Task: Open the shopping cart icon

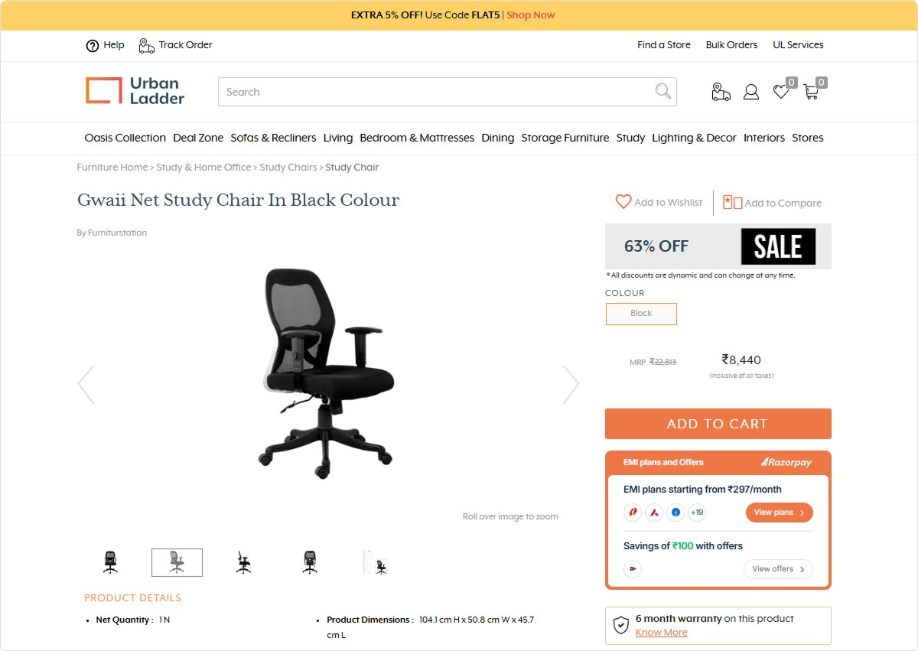Action: (x=811, y=92)
